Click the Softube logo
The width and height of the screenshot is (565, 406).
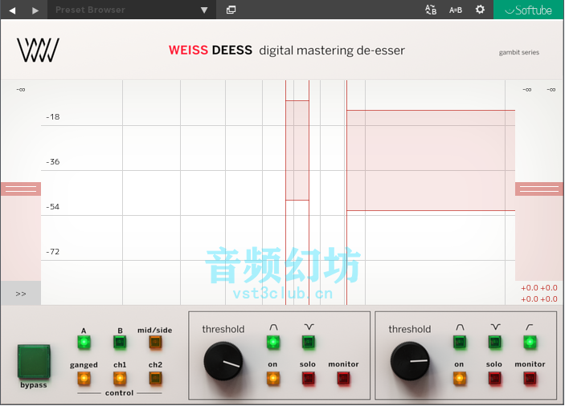pyautogui.click(x=528, y=10)
